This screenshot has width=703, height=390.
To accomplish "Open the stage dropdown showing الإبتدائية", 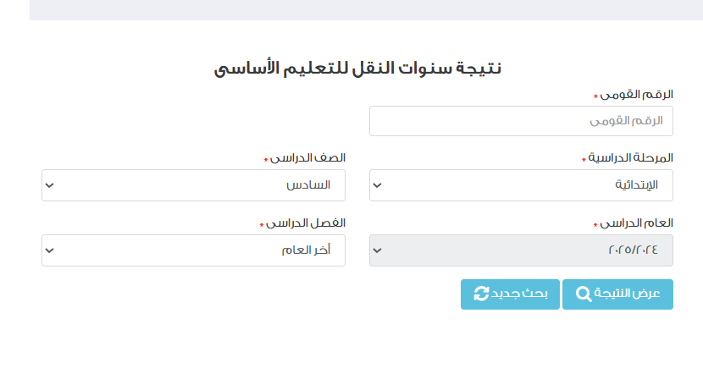I will click(x=521, y=185).
